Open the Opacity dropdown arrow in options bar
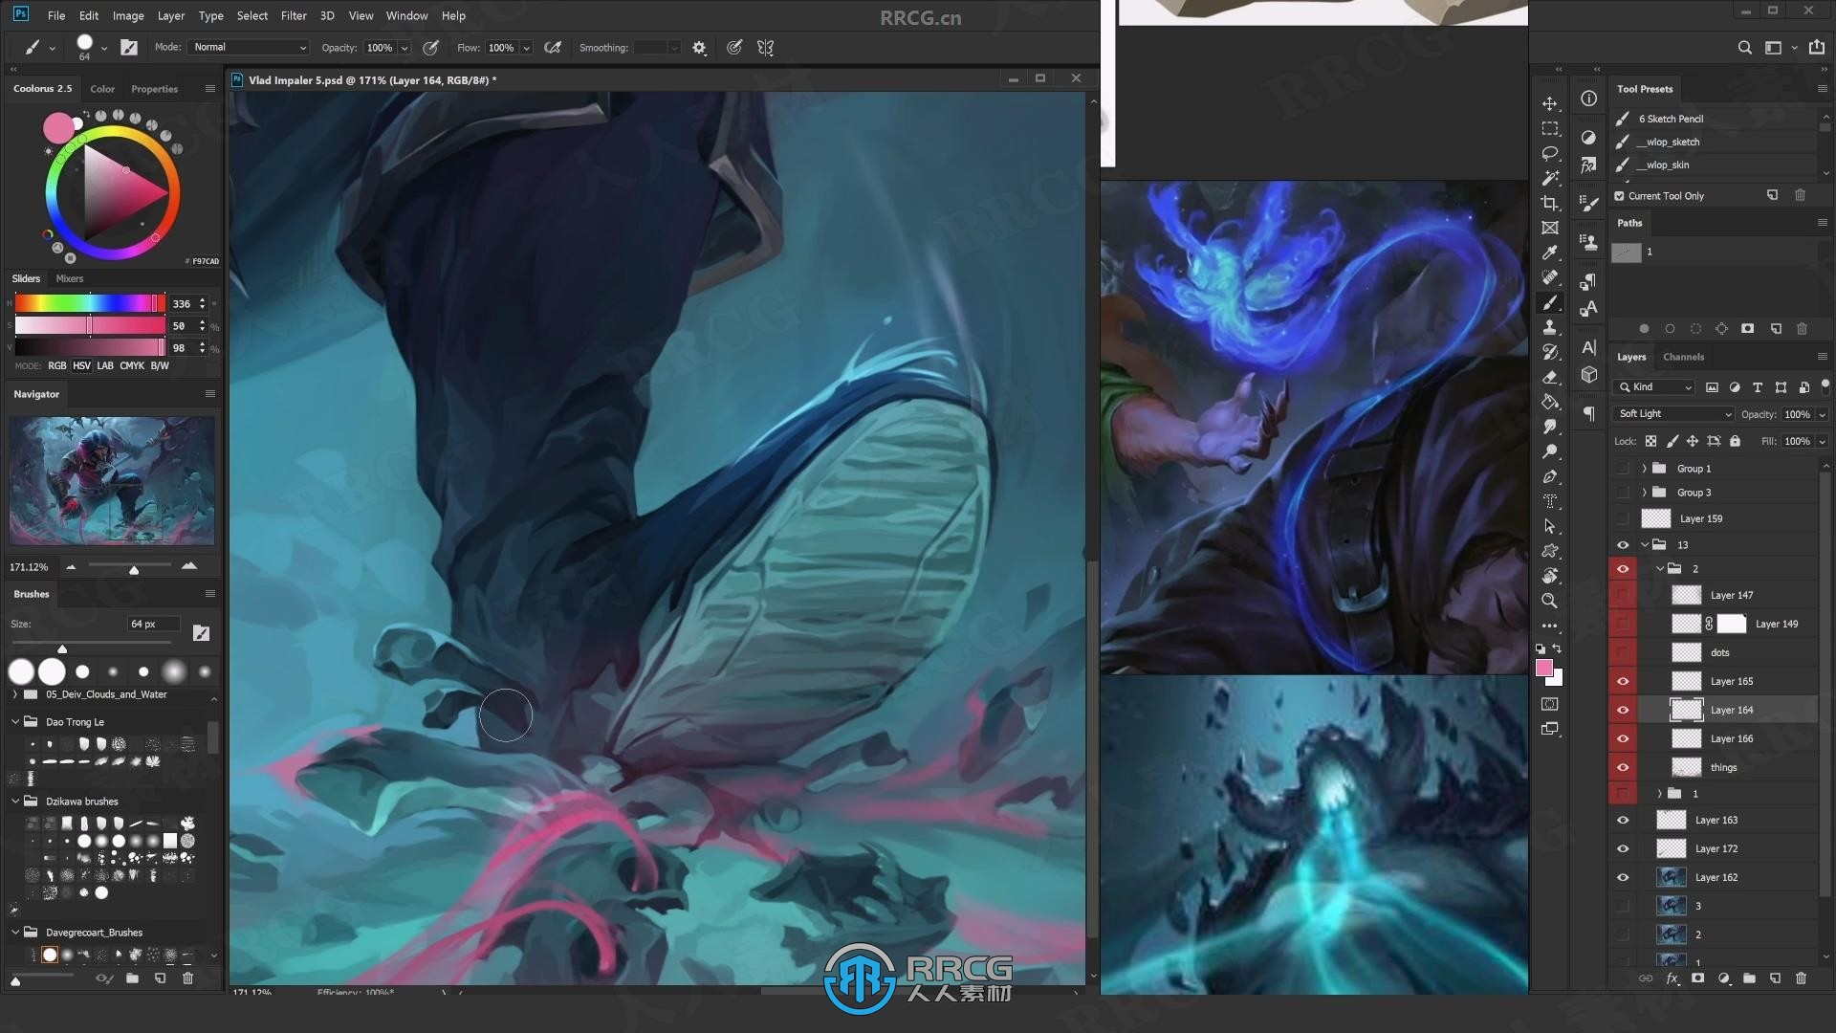1836x1033 pixels. pos(404,48)
